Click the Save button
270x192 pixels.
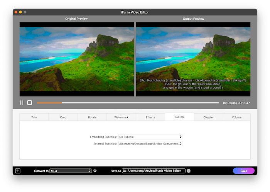click(x=243, y=171)
